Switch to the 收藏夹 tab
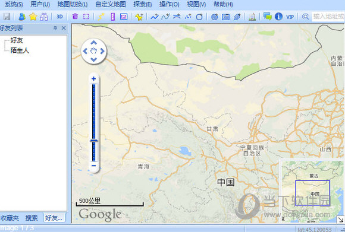This screenshot has height=232, width=345. [10, 218]
